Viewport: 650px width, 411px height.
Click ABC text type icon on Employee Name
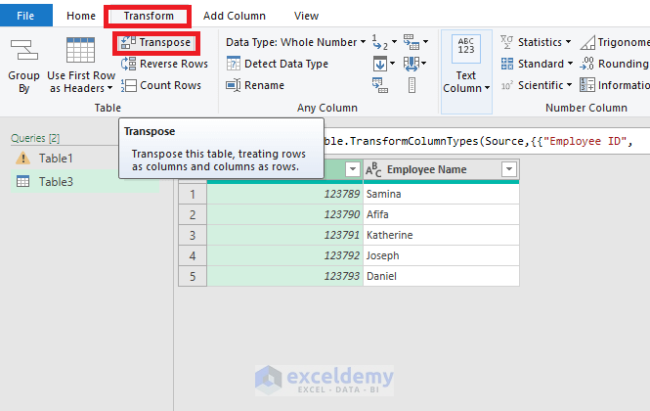(x=373, y=169)
